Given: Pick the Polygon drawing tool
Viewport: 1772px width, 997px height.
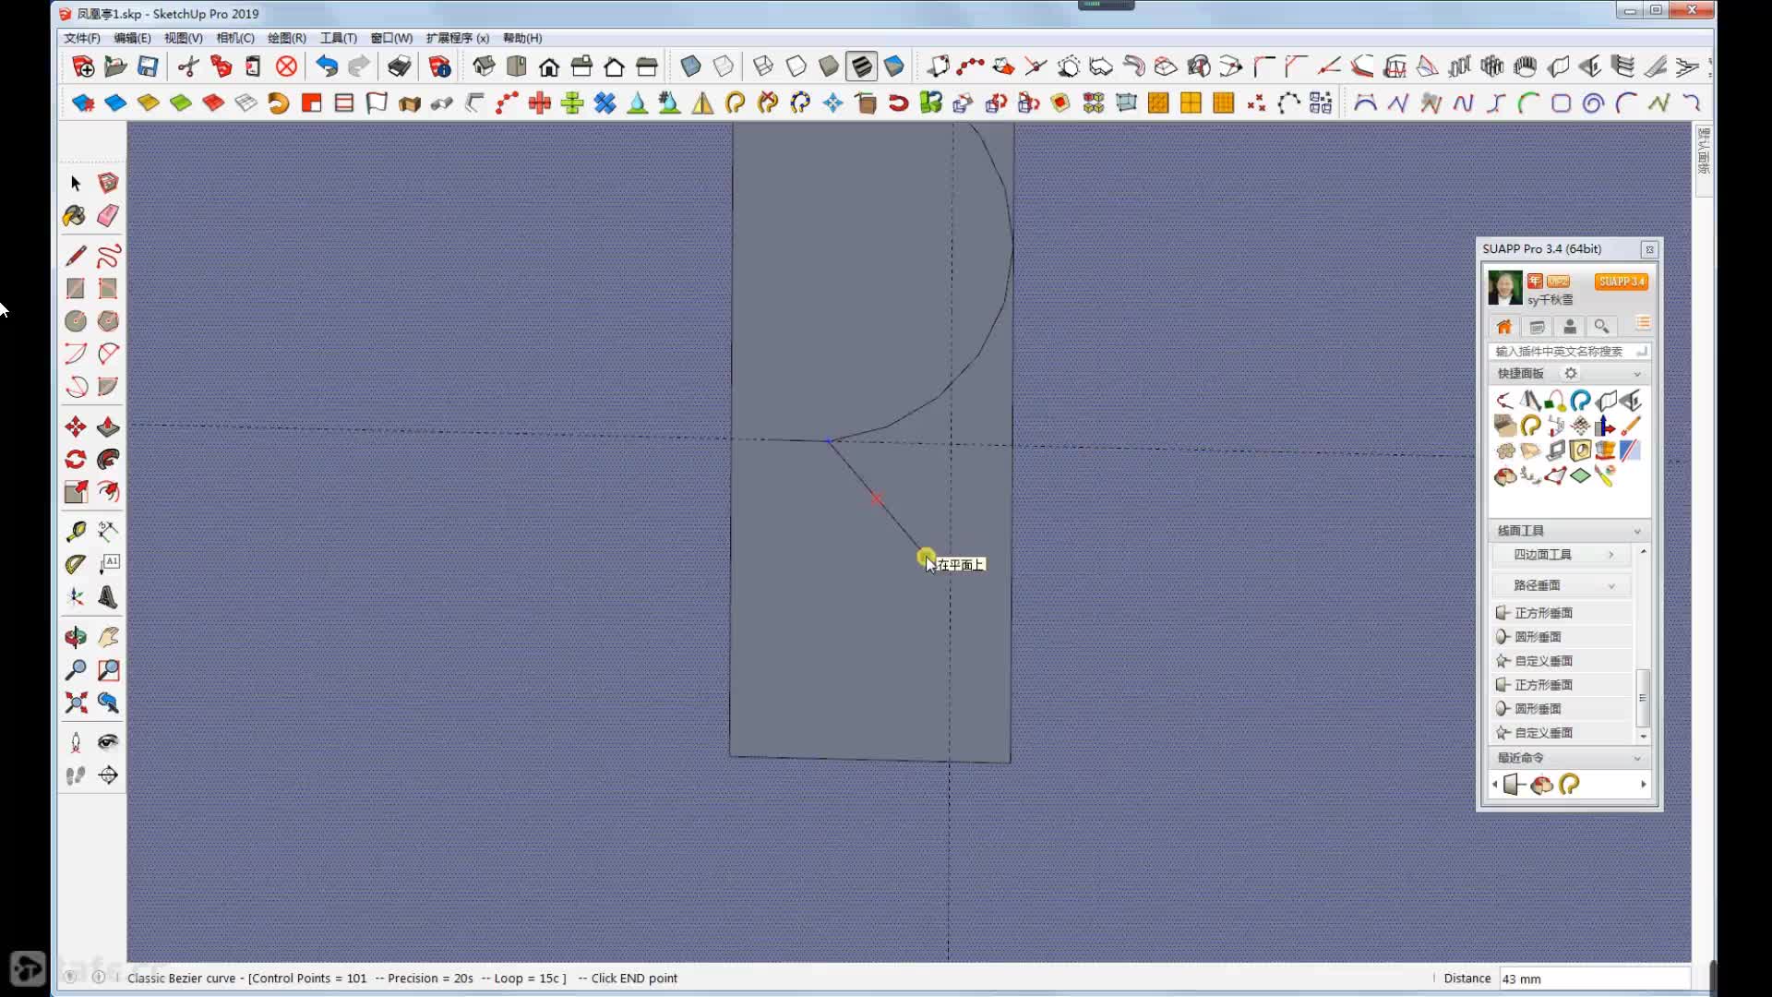Looking at the screenshot, I should [108, 321].
